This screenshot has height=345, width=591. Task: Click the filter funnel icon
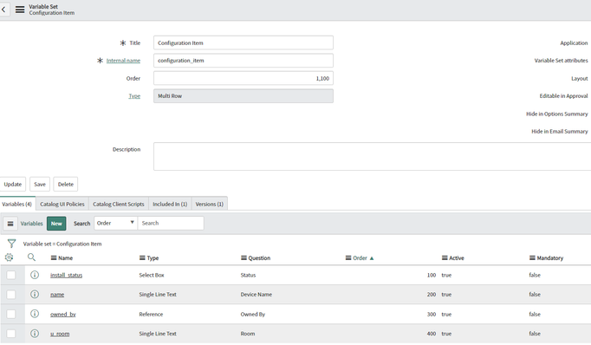click(x=11, y=244)
